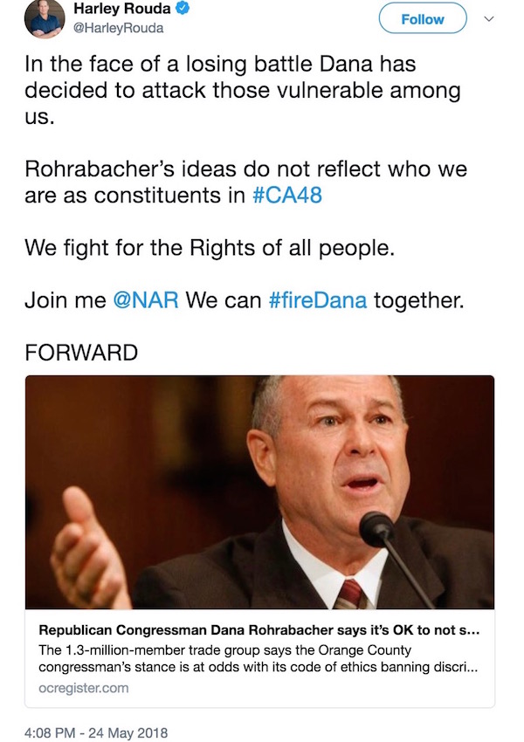Click the 'Join me' text before @NAR

point(65,300)
